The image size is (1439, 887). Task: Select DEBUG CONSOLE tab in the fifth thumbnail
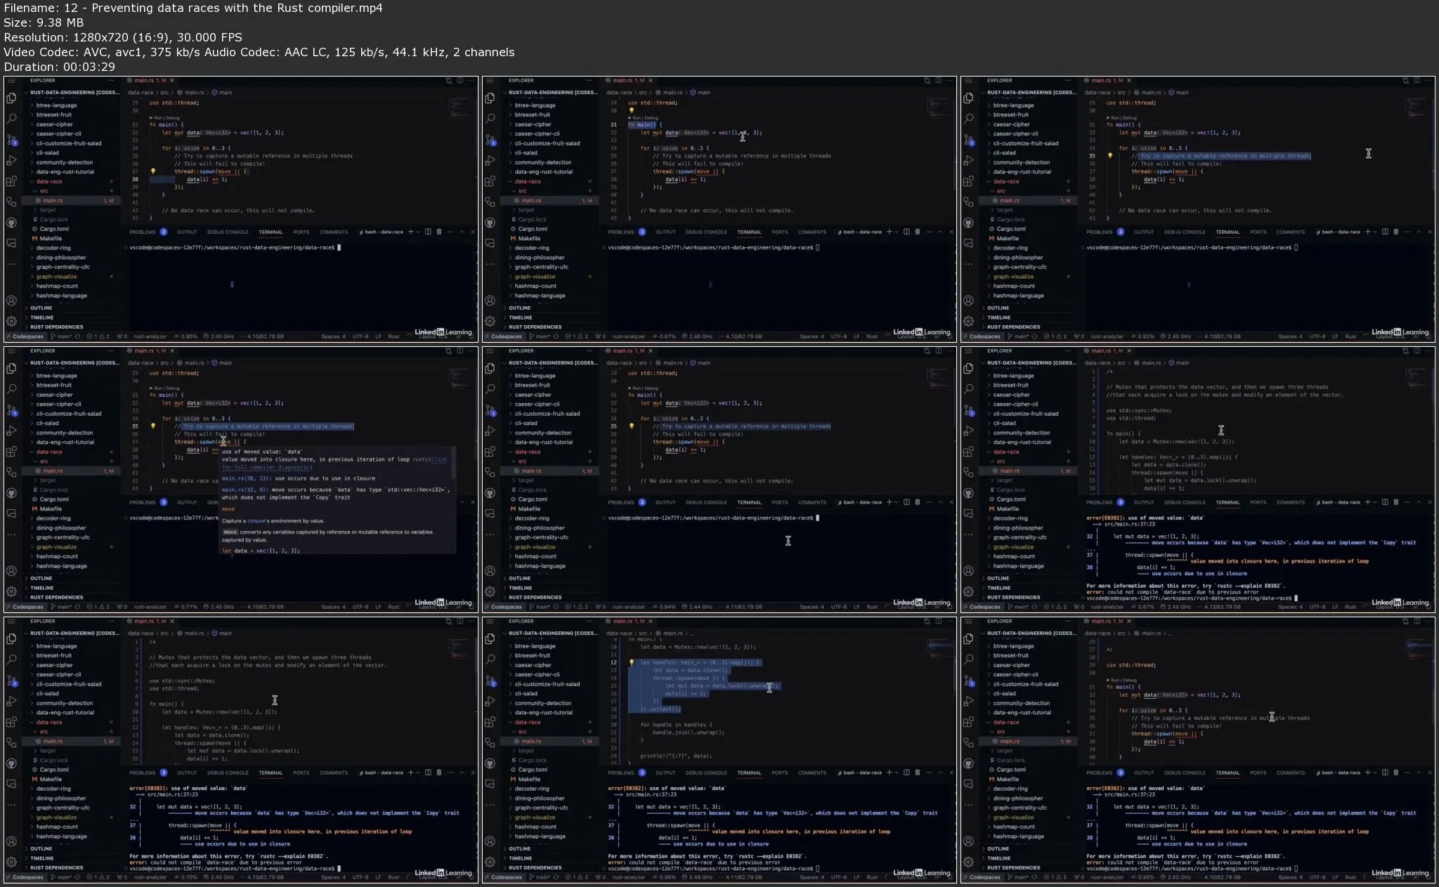[x=706, y=502]
